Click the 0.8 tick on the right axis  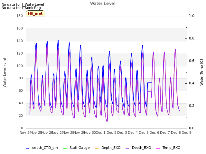point(192,38)
